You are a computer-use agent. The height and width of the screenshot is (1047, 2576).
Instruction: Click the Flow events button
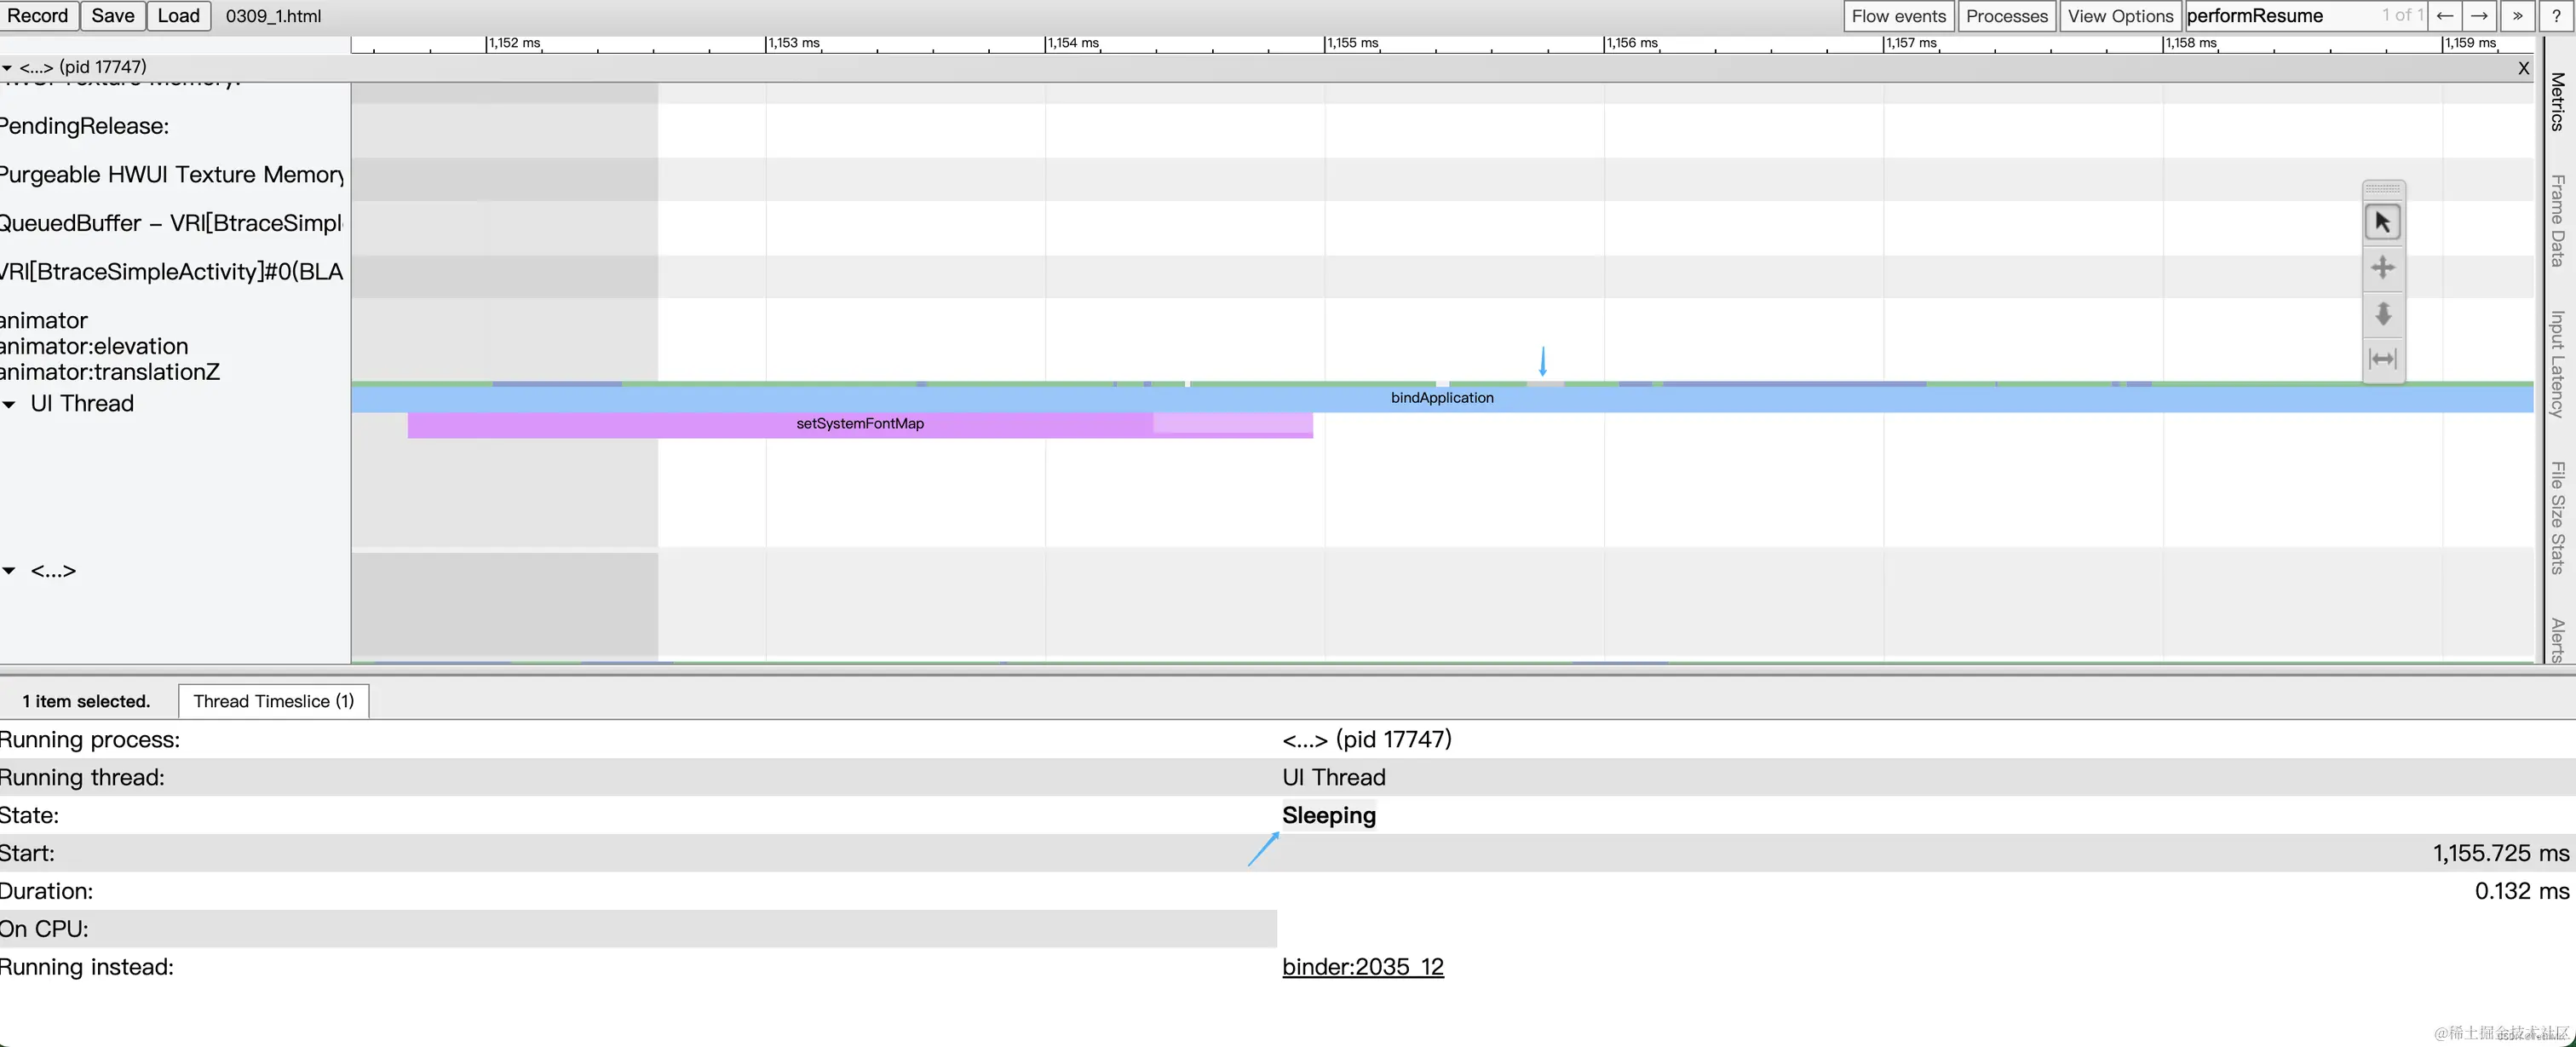click(x=1898, y=16)
